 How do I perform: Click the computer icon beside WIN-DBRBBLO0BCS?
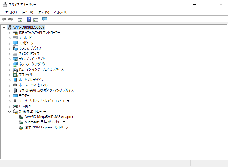(x=9, y=27)
